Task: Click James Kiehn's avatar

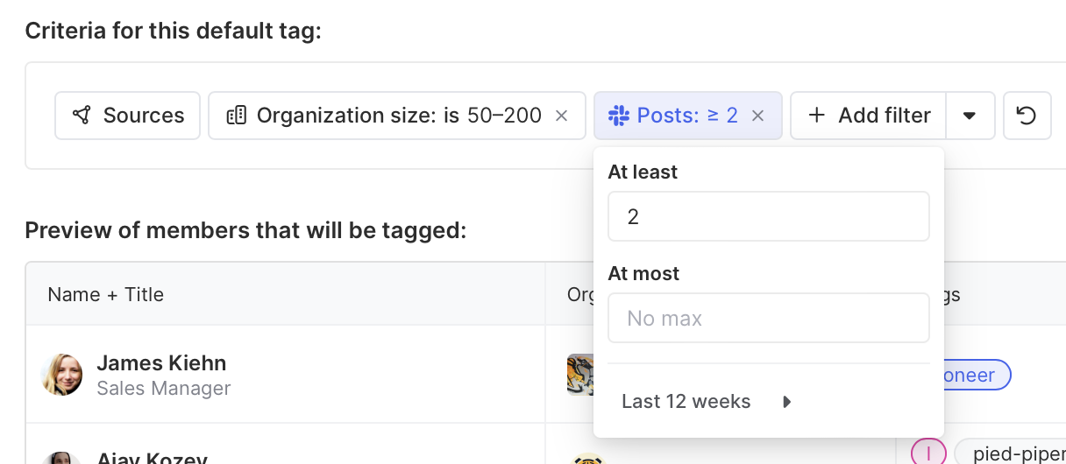Action: tap(62, 375)
